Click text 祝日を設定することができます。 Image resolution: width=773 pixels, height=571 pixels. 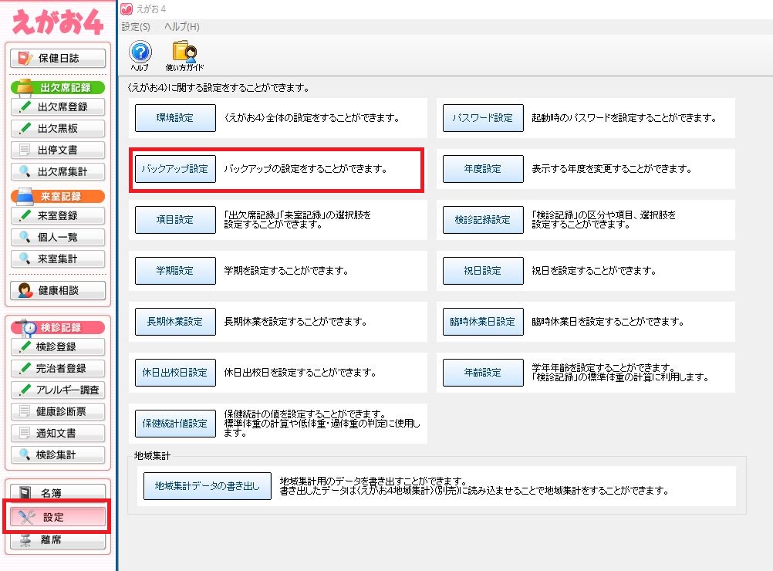pyautogui.click(x=593, y=271)
